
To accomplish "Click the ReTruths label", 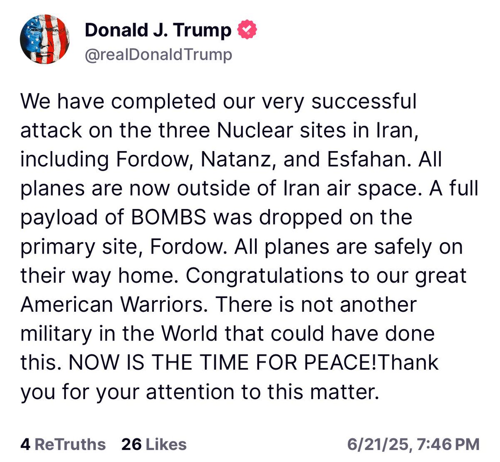I will click(x=70, y=444).
